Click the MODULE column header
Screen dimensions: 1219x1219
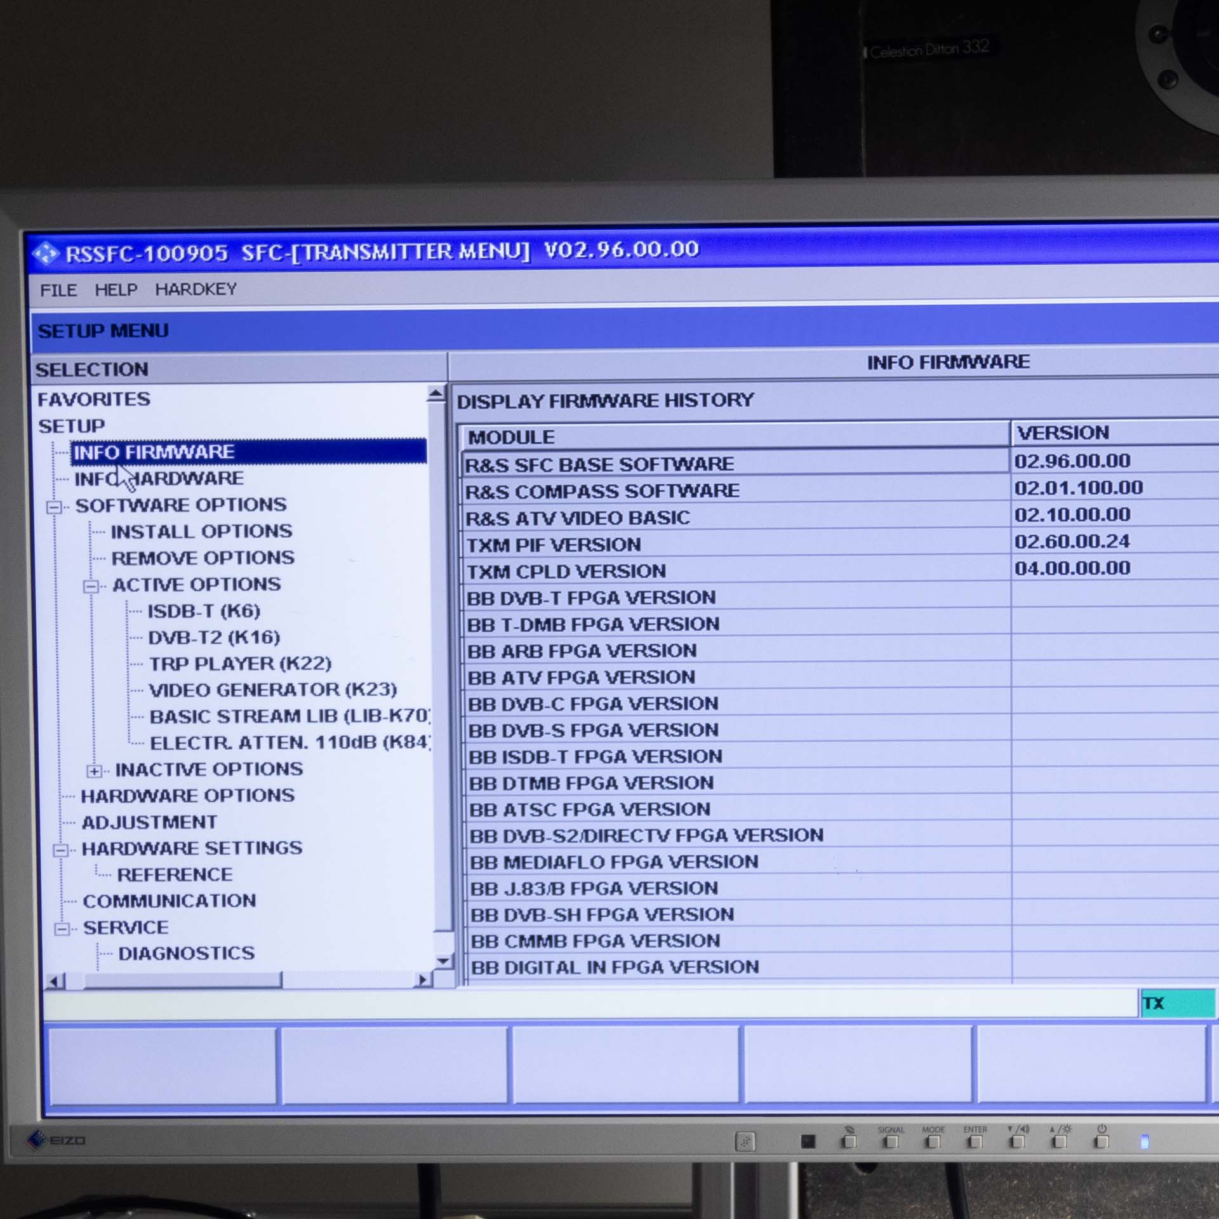click(735, 437)
